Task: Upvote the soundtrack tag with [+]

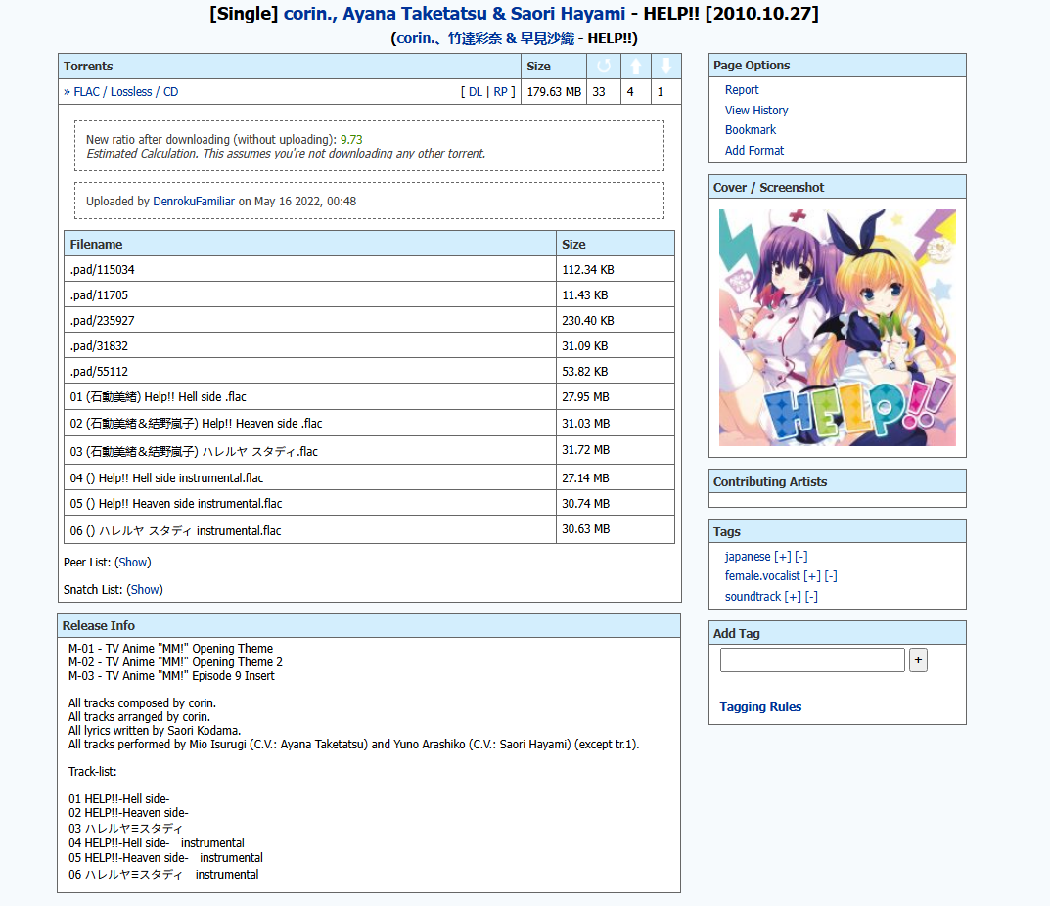Action: point(793,597)
